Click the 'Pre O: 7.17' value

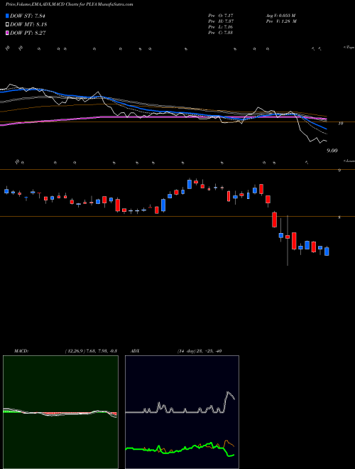coord(221,15)
